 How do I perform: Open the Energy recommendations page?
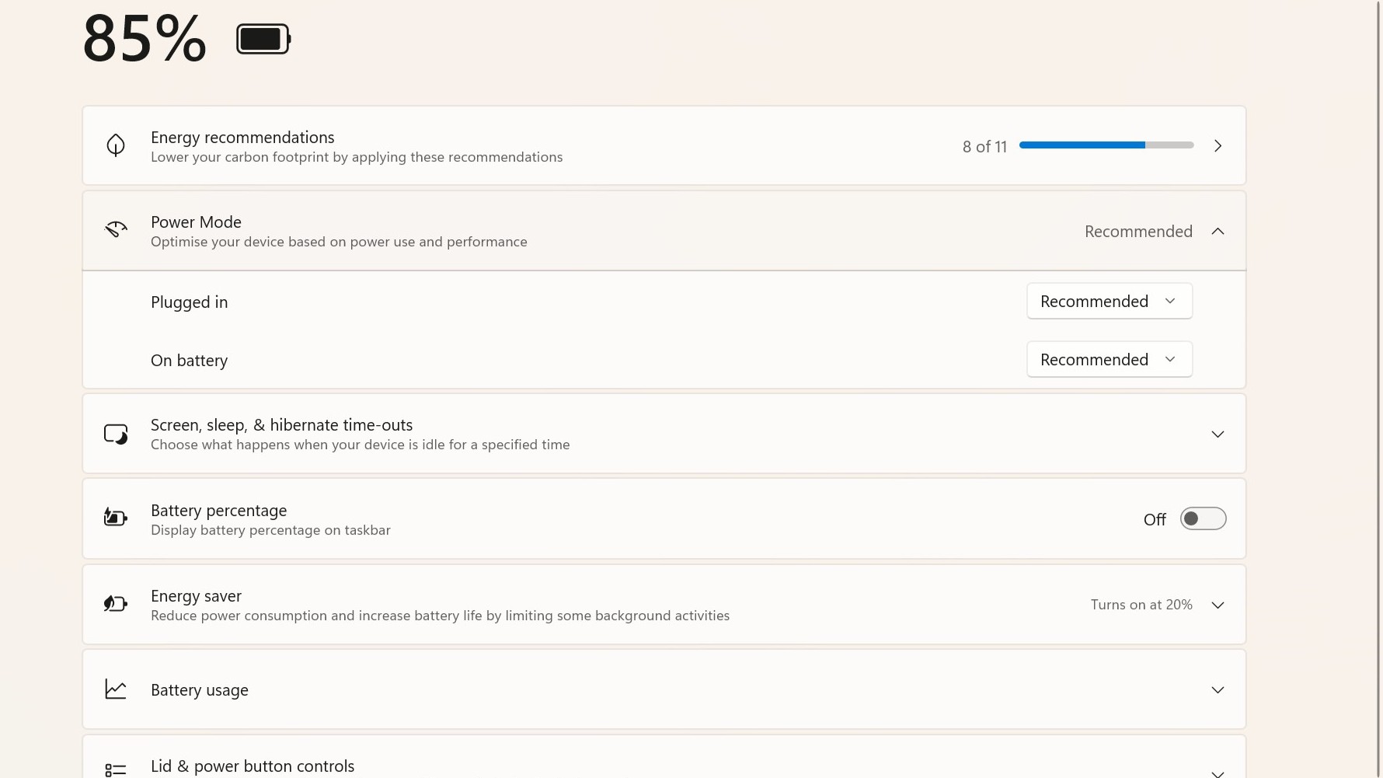tap(1218, 145)
